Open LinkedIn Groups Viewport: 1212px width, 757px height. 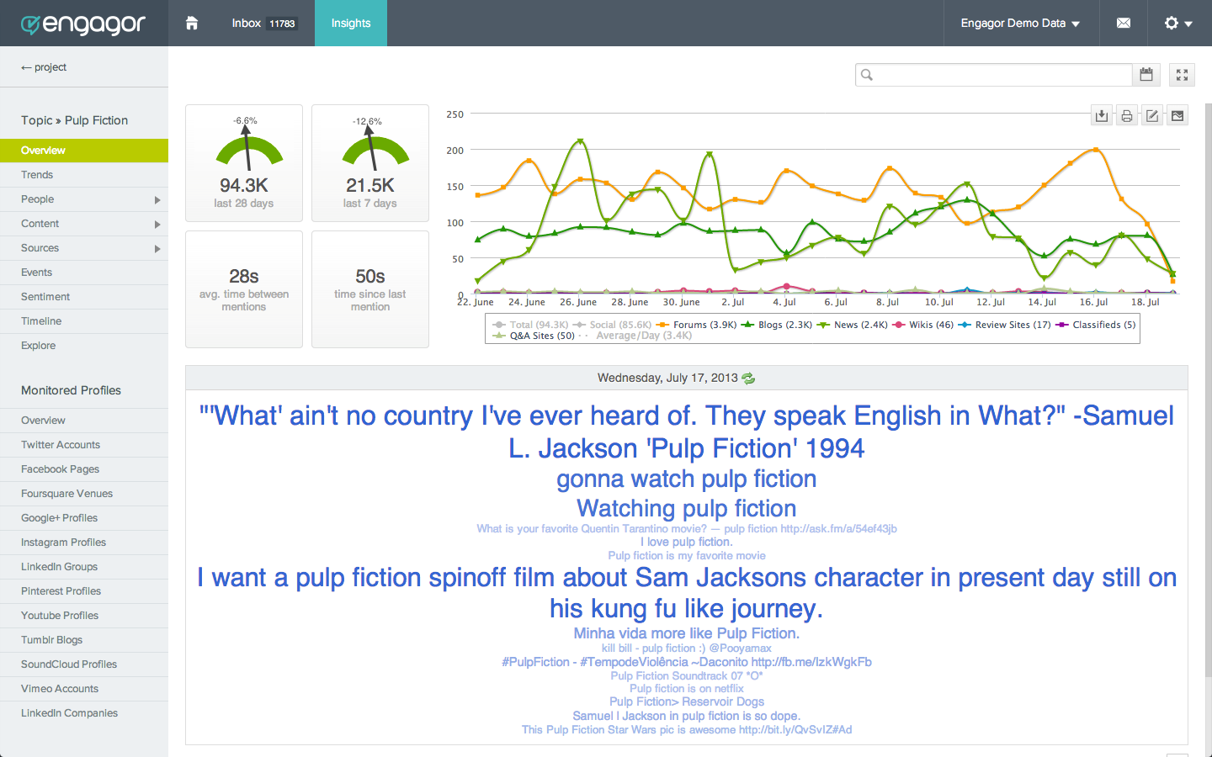(x=84, y=567)
